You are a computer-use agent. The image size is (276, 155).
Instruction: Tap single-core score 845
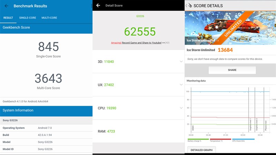pyautogui.click(x=48, y=46)
